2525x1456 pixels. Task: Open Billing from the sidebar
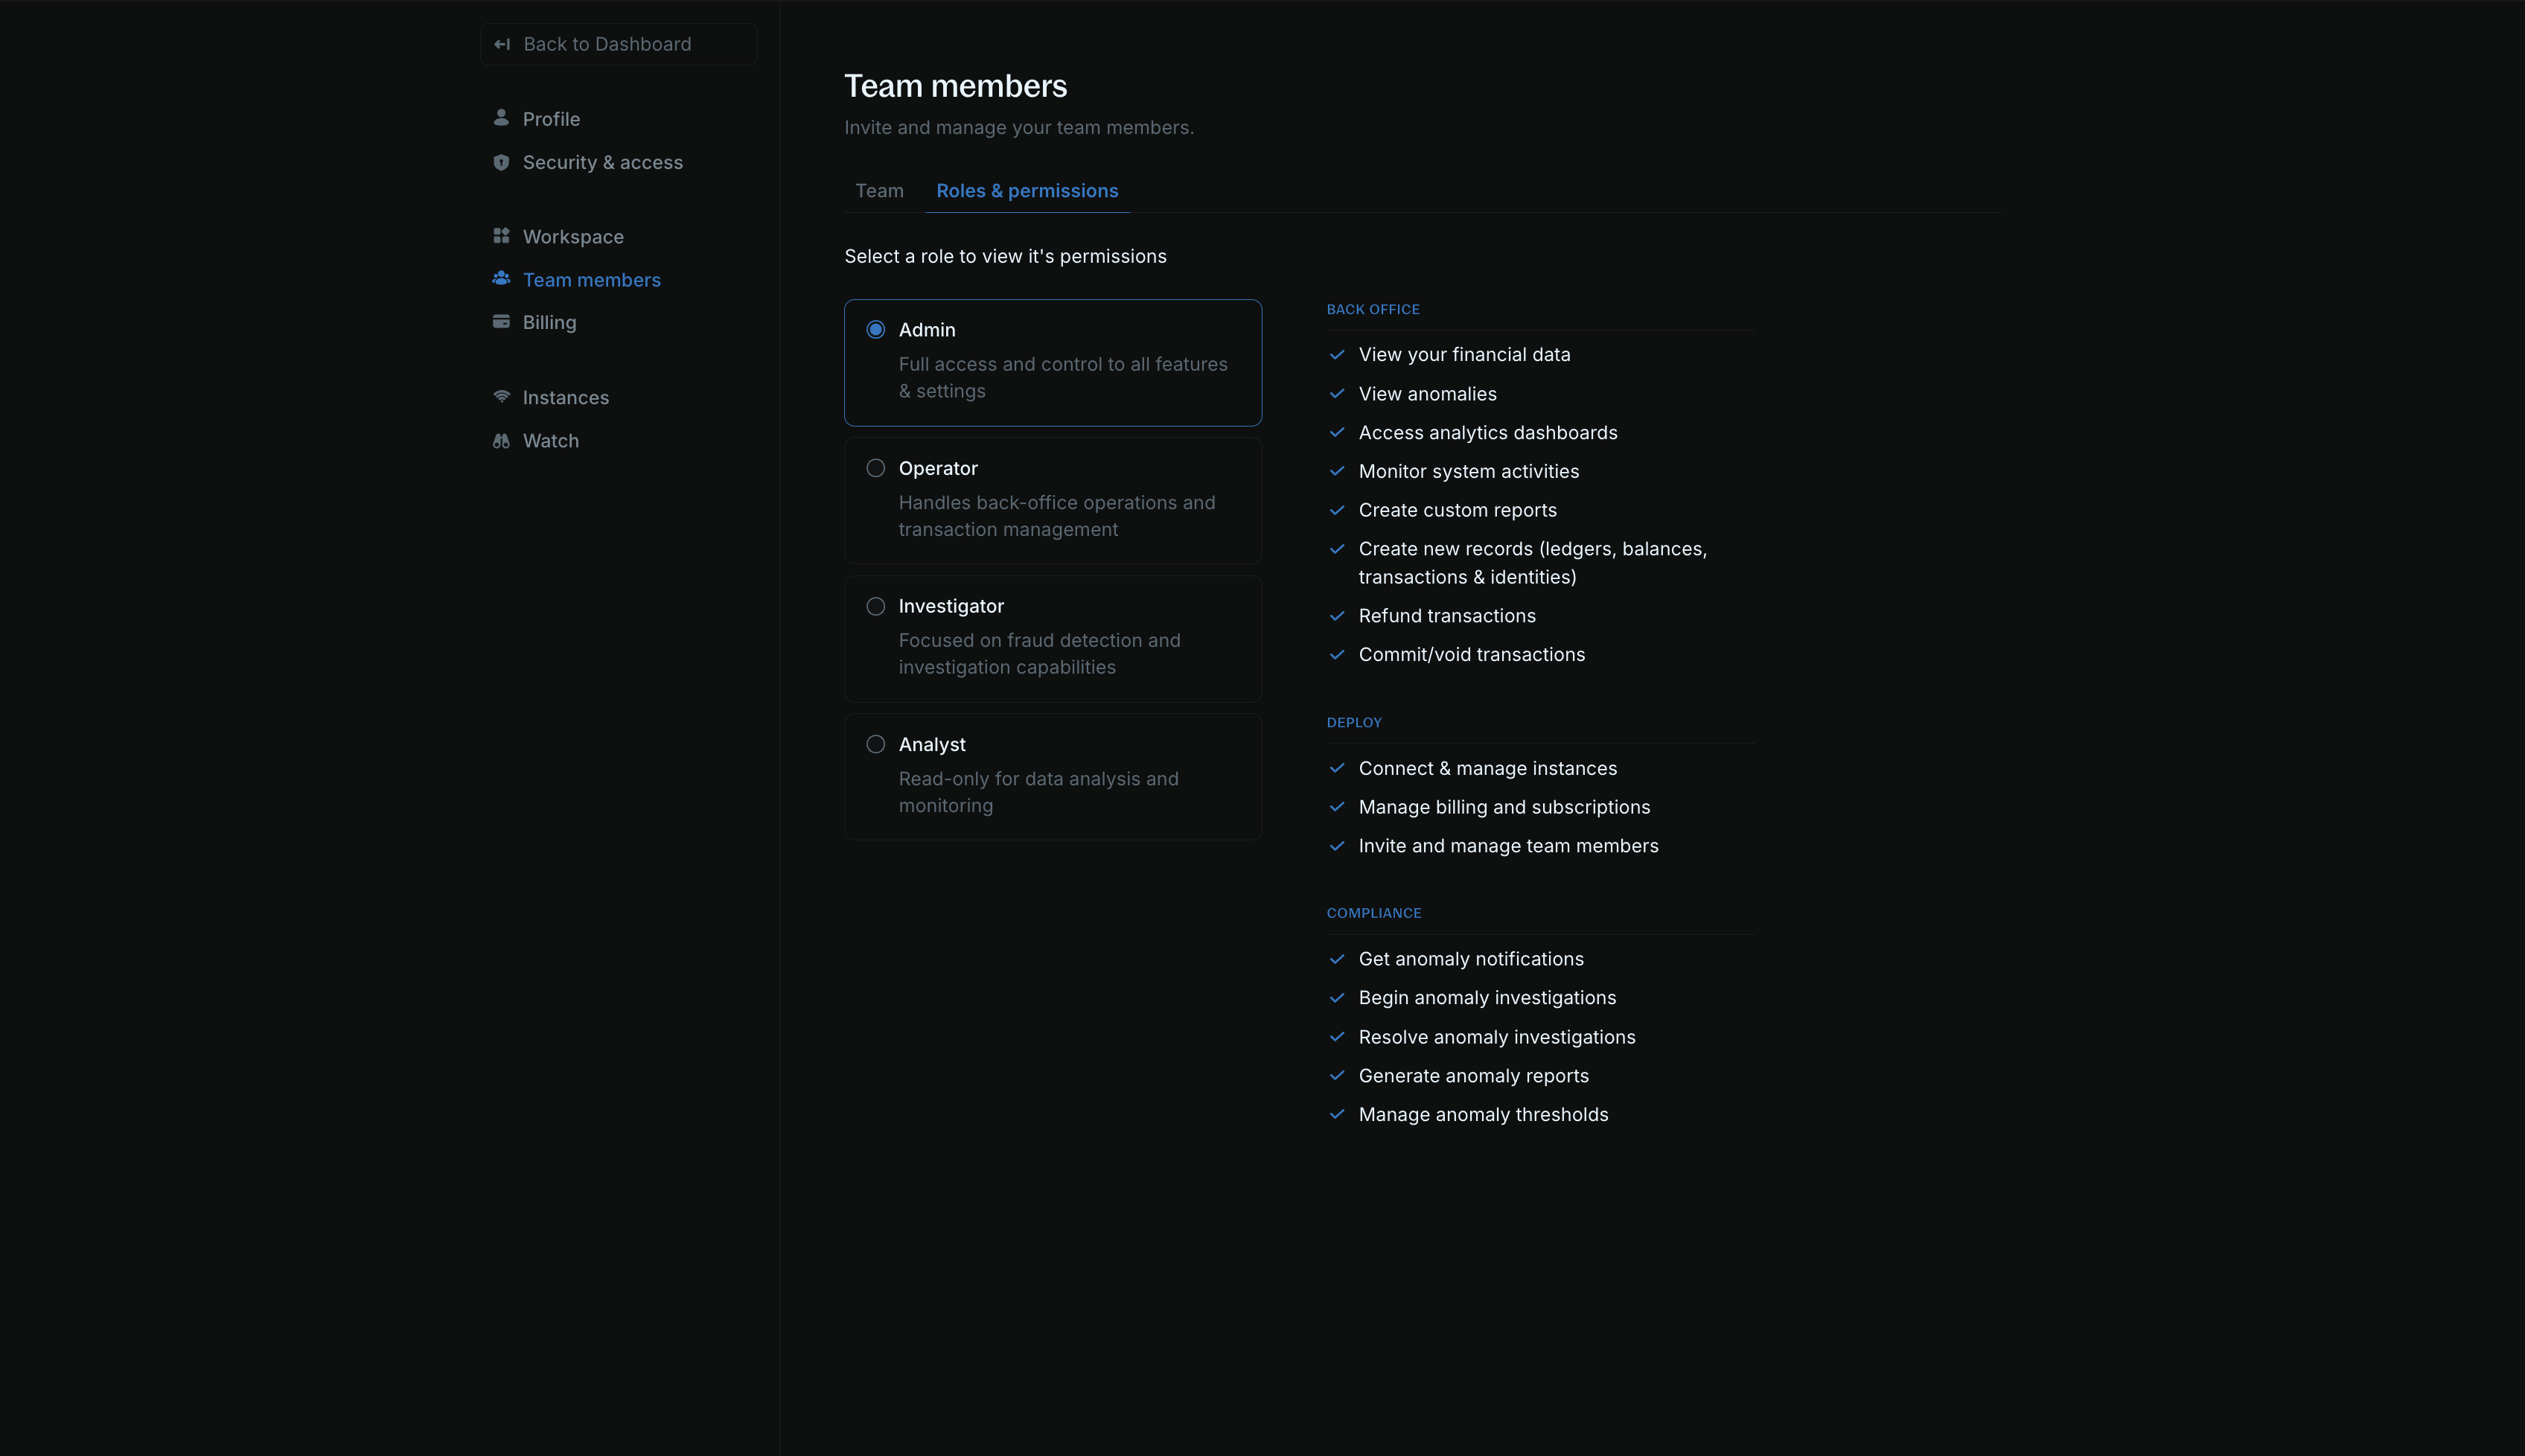(x=549, y=322)
